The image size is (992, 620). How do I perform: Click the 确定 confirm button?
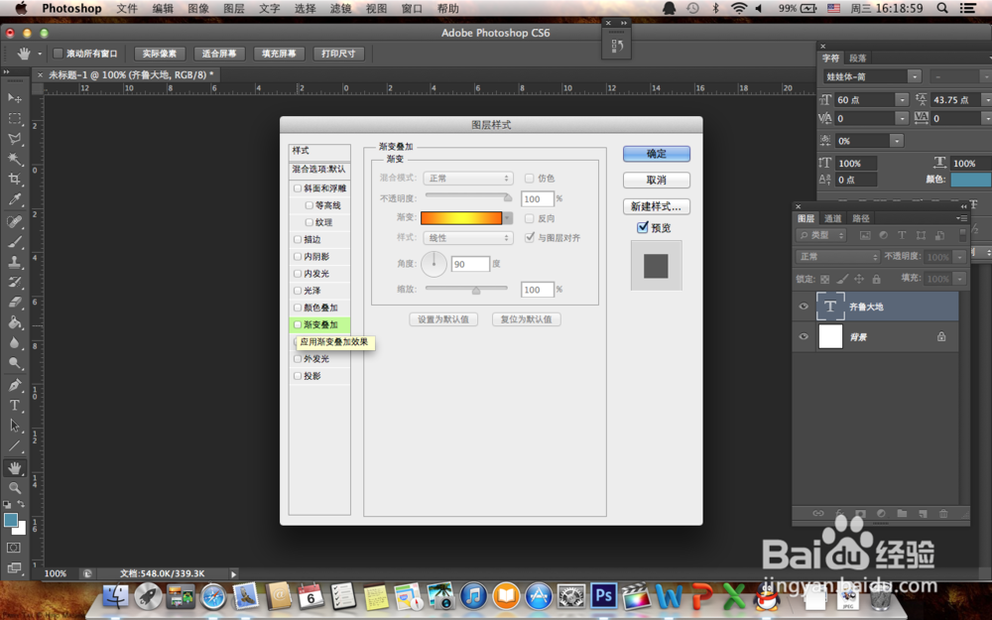655,154
